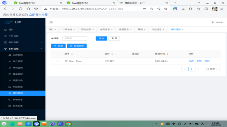The image size is (227, 127).
Task: Switch to the 订单信息 page tab
Action: [67, 30]
